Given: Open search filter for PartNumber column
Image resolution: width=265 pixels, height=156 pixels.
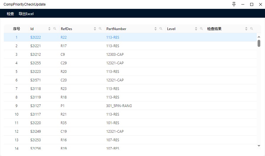Looking at the screenshot, I should coord(161,29).
